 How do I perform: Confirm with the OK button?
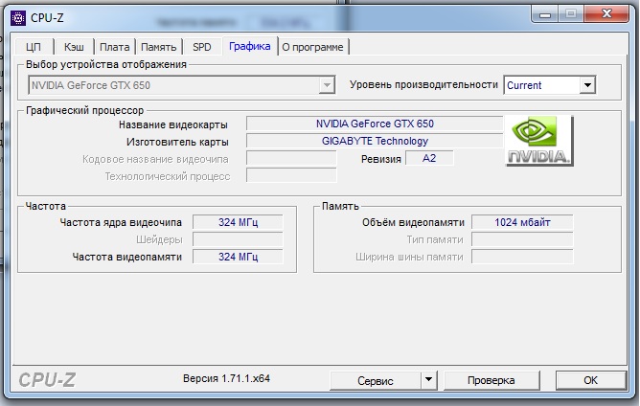590,380
